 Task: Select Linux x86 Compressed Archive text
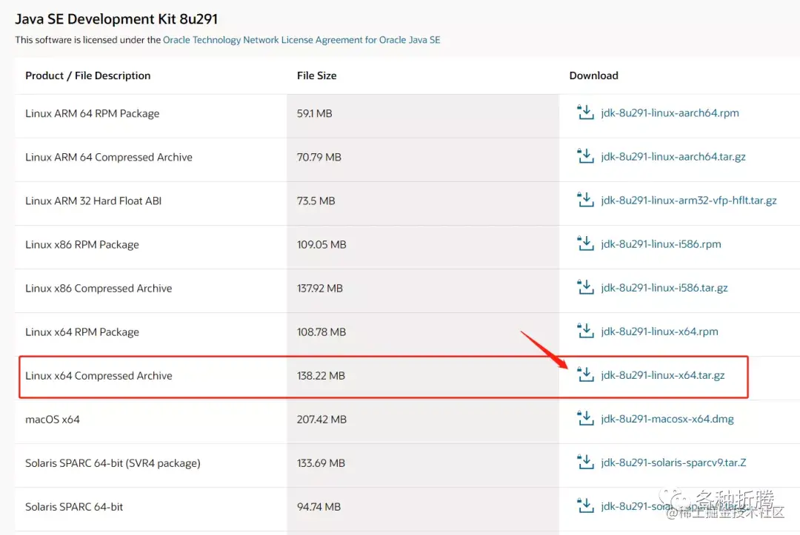(x=99, y=289)
